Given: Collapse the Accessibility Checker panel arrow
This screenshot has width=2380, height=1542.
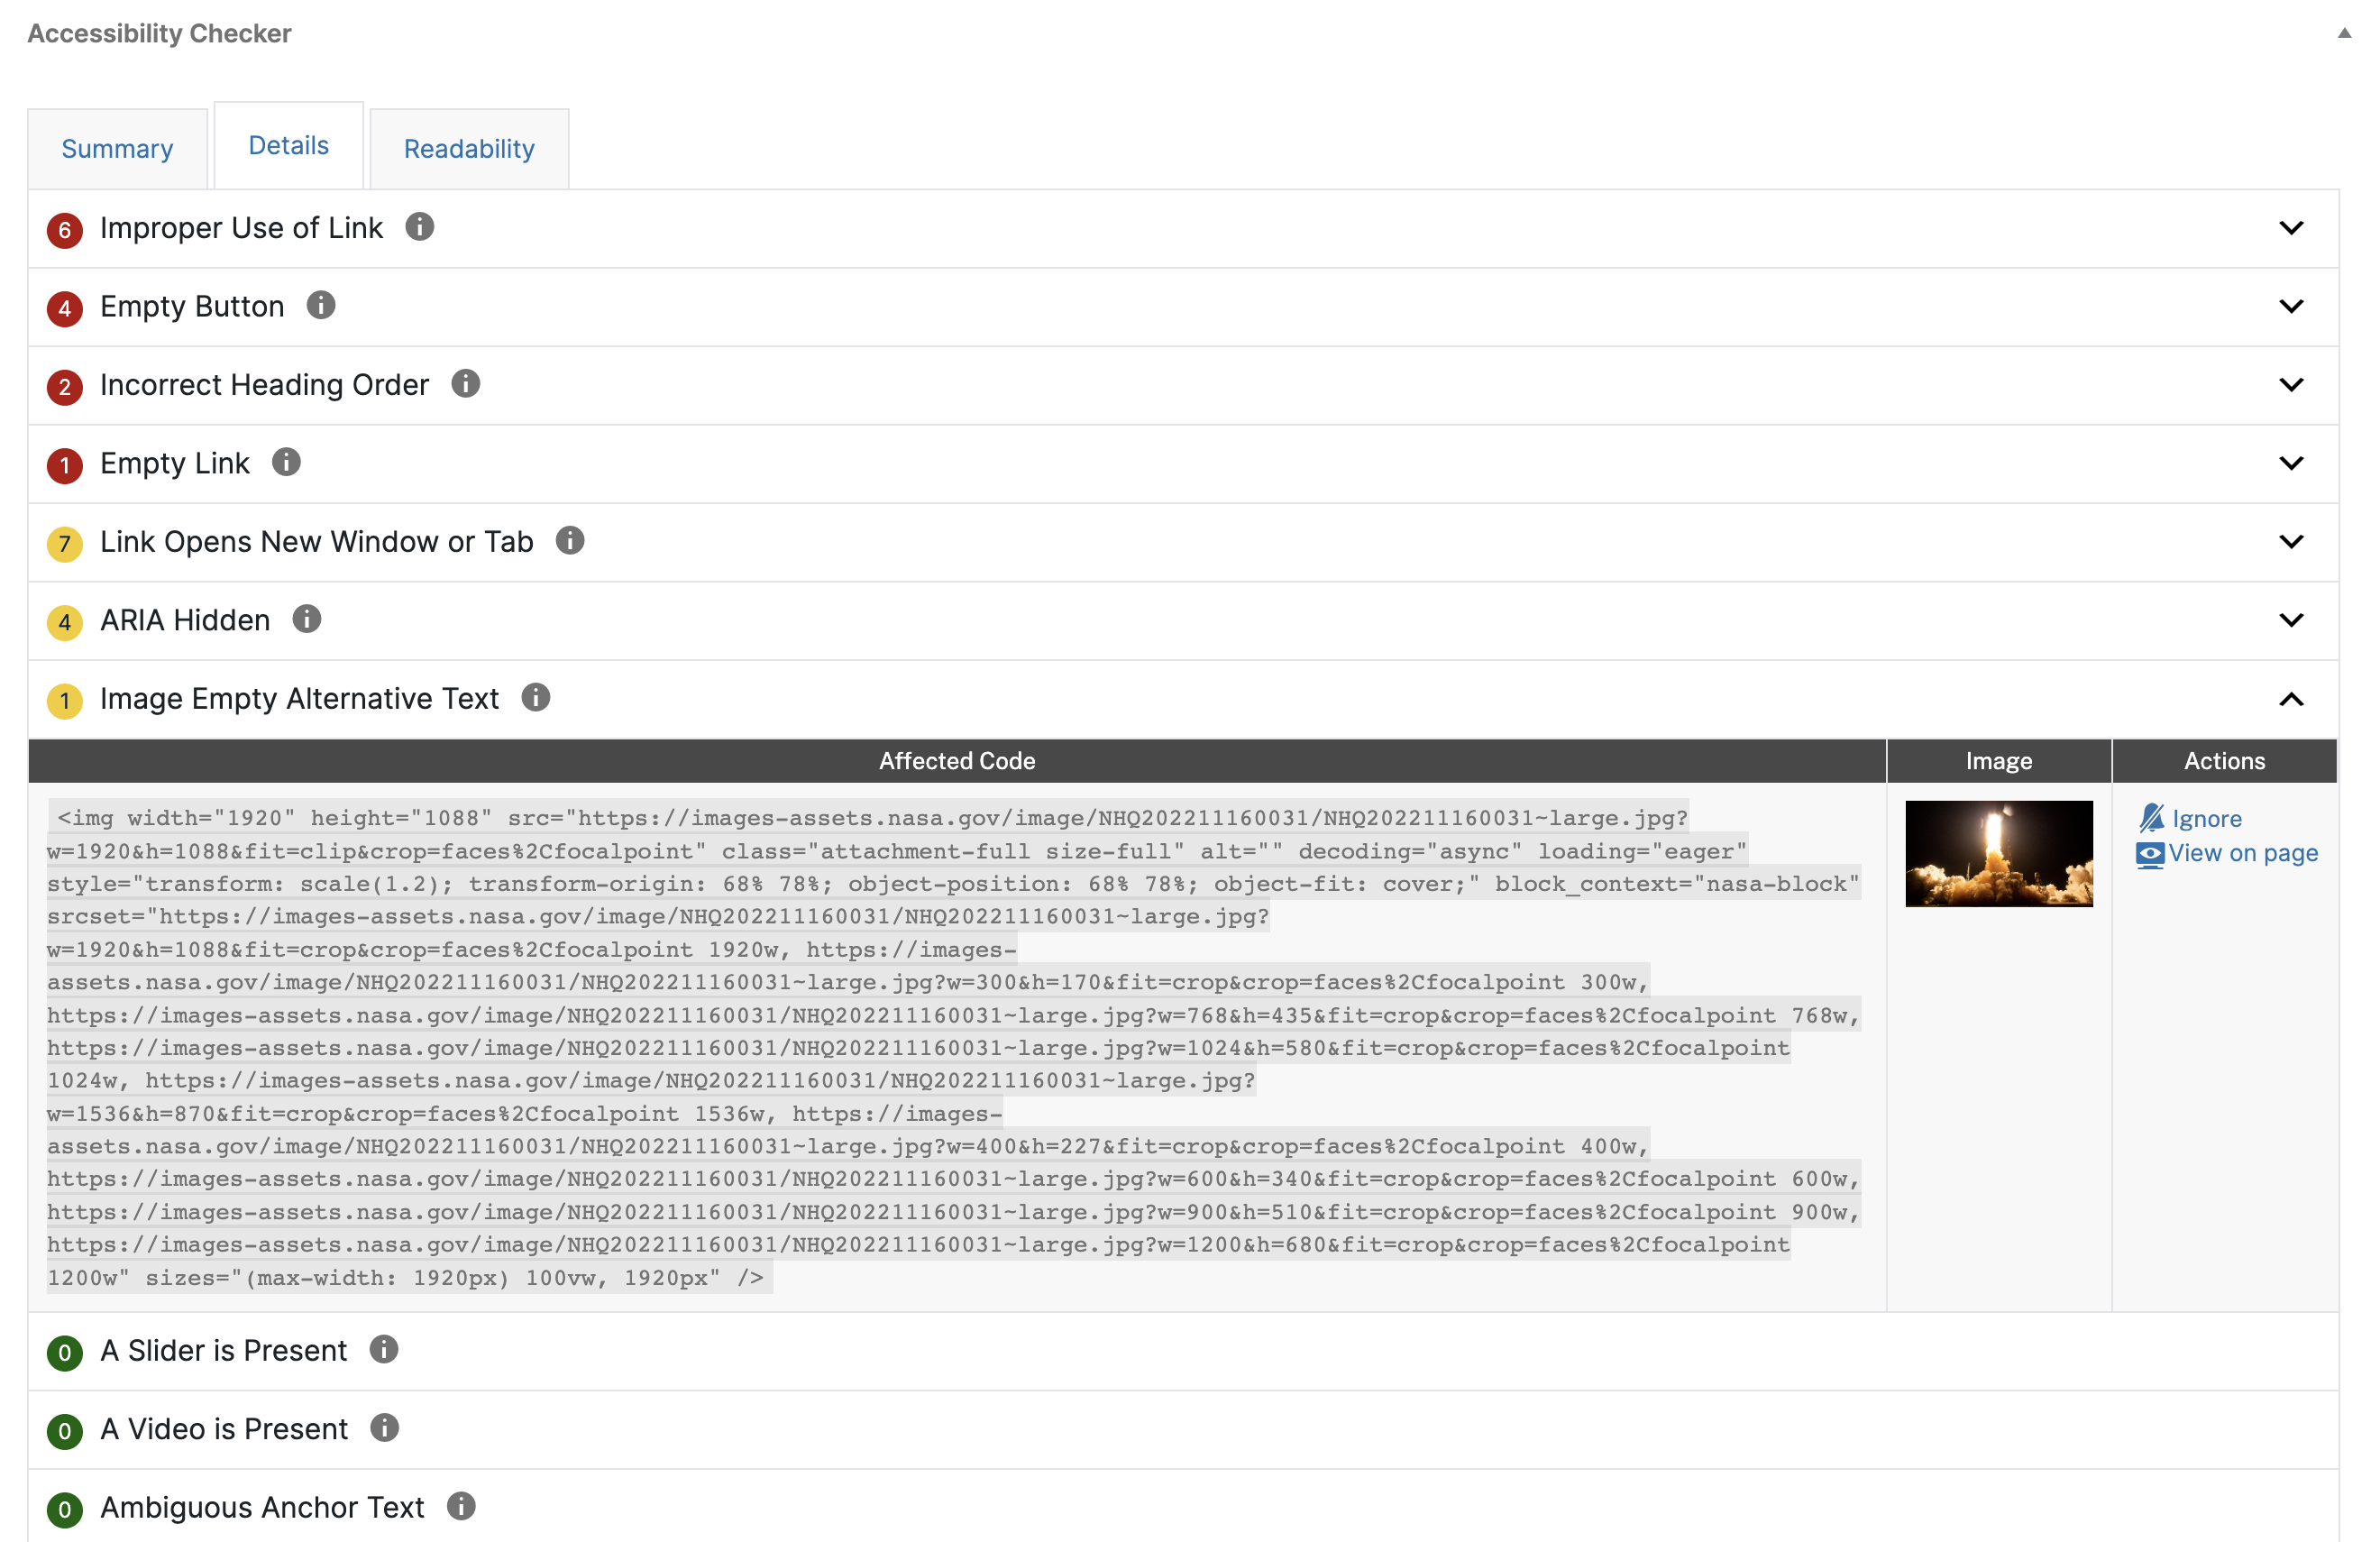Looking at the screenshot, I should pos(2344,33).
